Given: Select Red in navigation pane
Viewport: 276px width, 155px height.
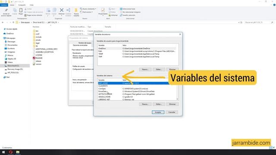Looking at the screenshot, I should (8, 77).
